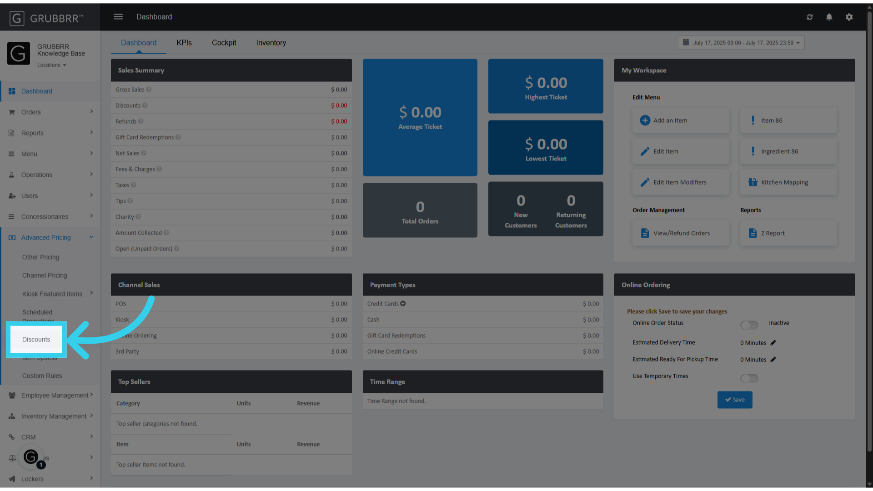The image size is (873, 491).
Task: Click the Save button in Online Ordering
Action: pos(735,400)
